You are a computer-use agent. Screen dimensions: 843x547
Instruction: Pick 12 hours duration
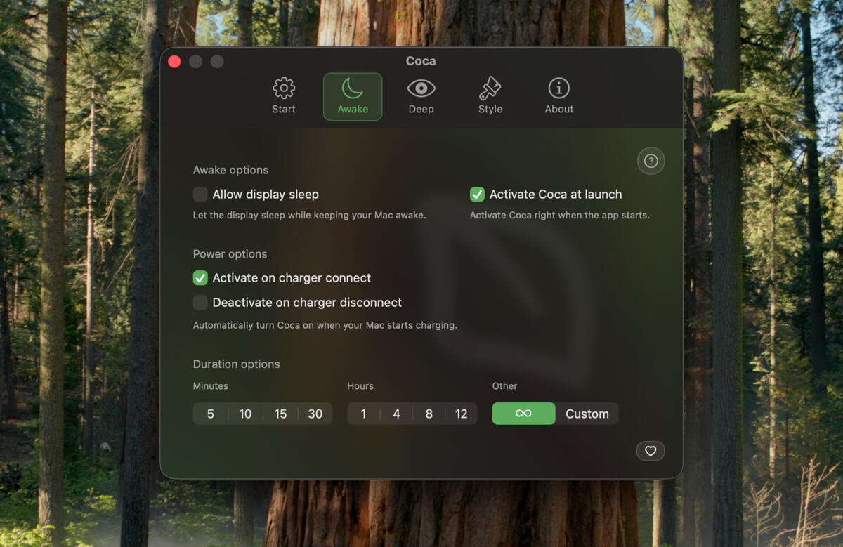462,414
